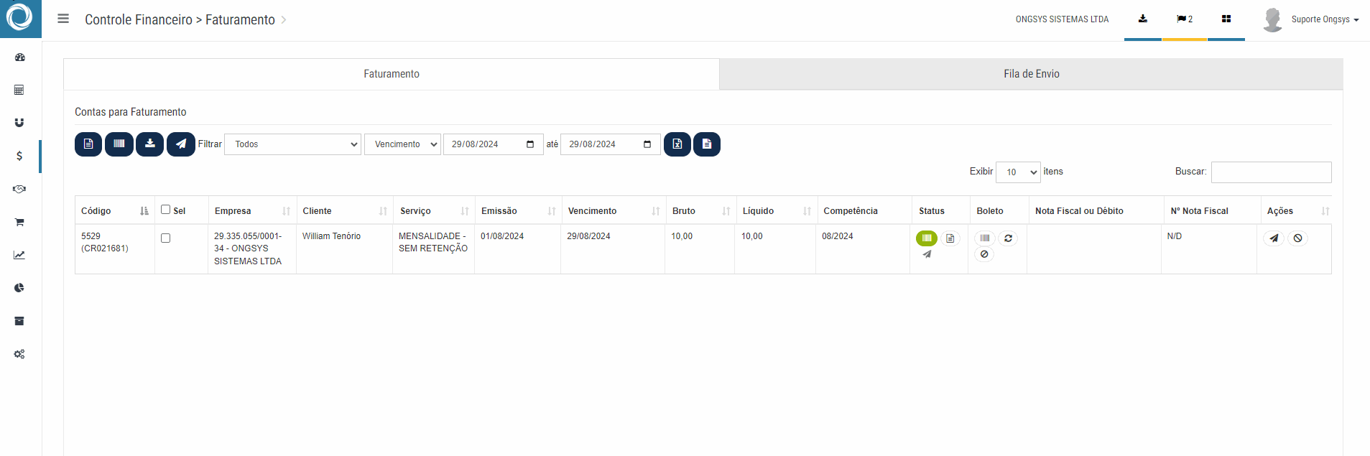Click the ONGSYS SISTEMAS LTDA company name

click(x=1062, y=19)
